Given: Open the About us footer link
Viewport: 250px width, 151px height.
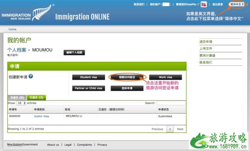Looking at the screenshot, I should pyautogui.click(x=53, y=145).
